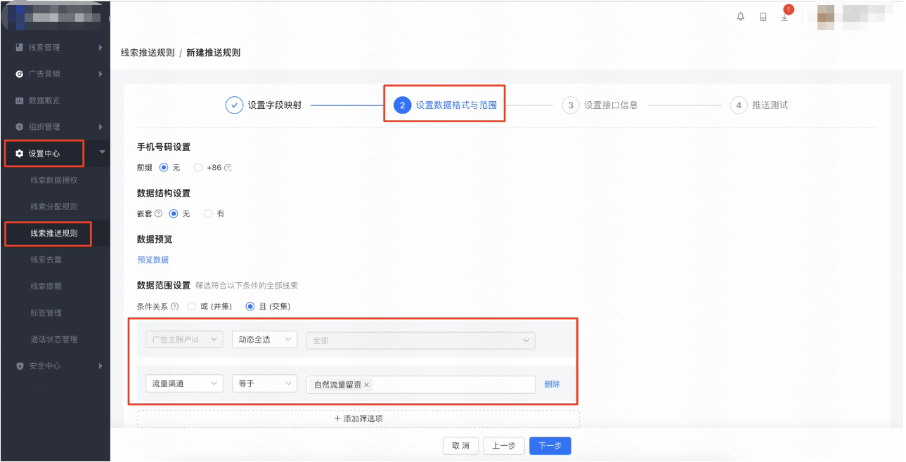Click the download icon with red badge
Image resolution: width=906 pixels, height=462 pixels.
click(784, 17)
